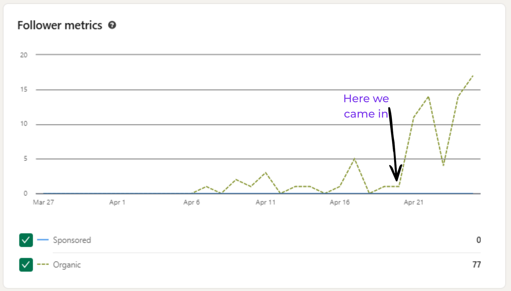The width and height of the screenshot is (511, 291).
Task: Click the blue Sponsored legend line
Action: (43, 240)
